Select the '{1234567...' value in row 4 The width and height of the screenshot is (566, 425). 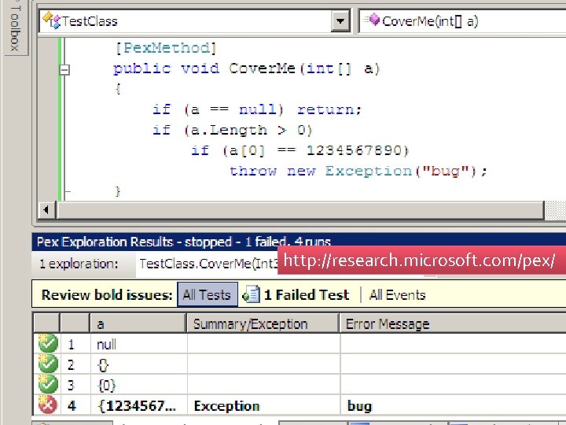[x=137, y=406]
